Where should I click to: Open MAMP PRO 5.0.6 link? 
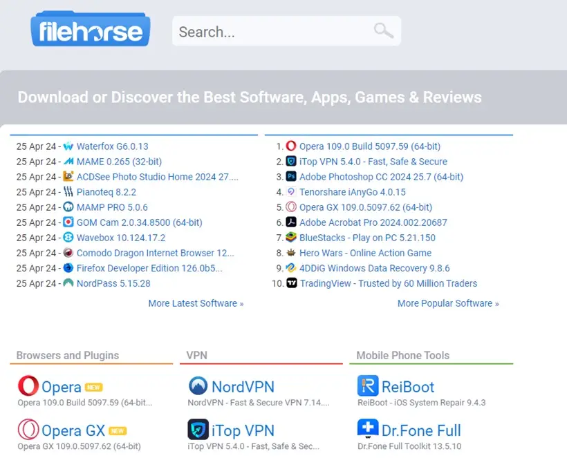point(112,207)
